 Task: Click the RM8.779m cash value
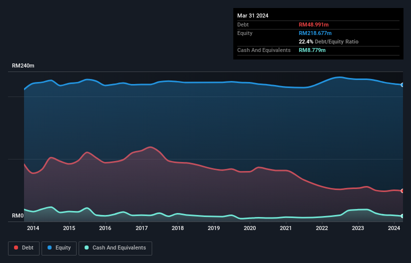312,50
